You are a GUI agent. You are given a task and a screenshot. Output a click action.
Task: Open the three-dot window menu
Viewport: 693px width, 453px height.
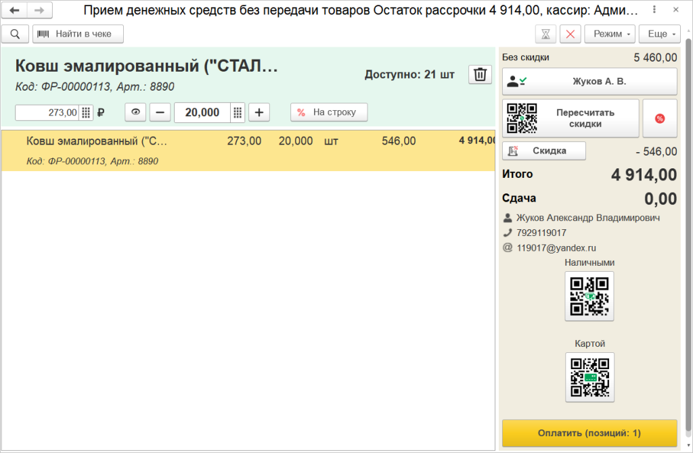(654, 11)
